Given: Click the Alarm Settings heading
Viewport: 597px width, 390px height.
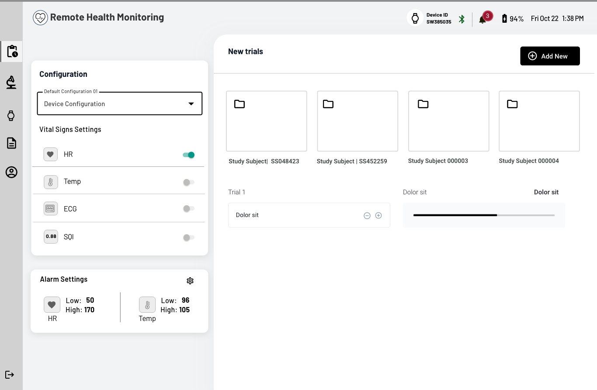Looking at the screenshot, I should tap(64, 280).
